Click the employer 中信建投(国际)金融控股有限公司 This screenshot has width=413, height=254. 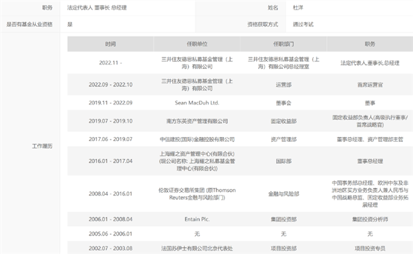point(197,139)
